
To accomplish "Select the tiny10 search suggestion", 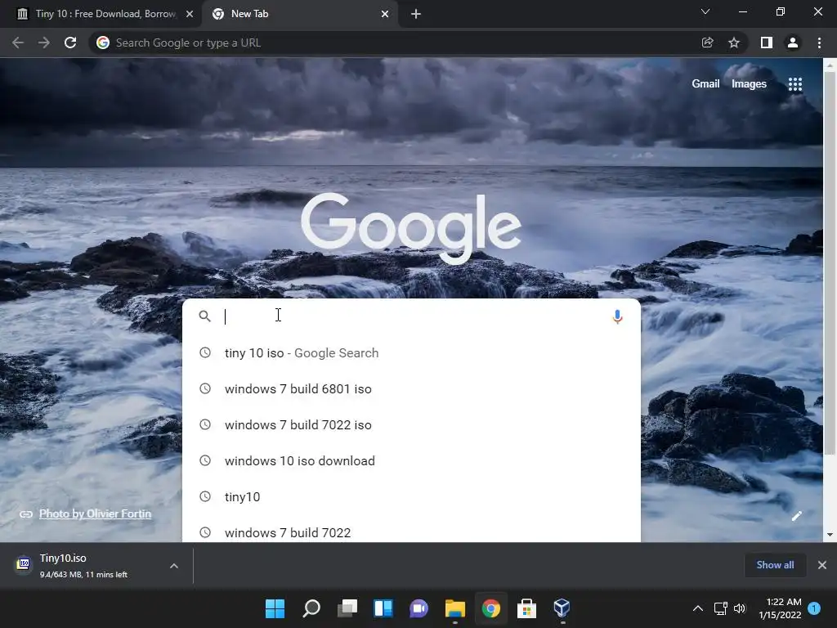I will pos(411,496).
